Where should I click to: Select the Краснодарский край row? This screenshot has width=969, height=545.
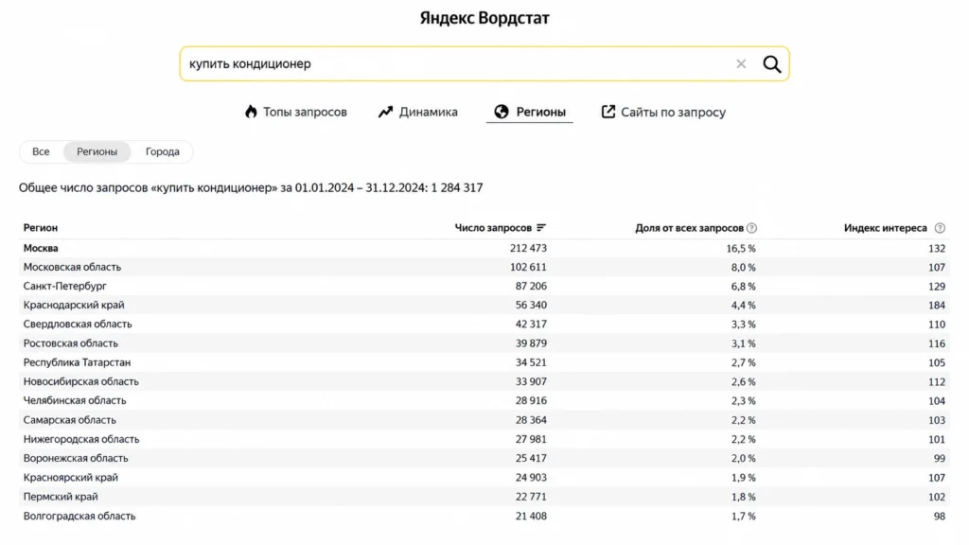[x=484, y=306]
